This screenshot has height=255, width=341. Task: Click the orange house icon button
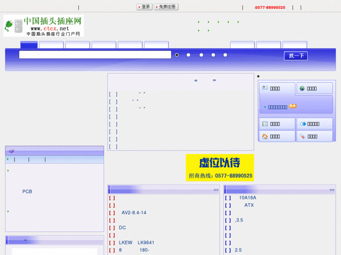(x=265, y=136)
